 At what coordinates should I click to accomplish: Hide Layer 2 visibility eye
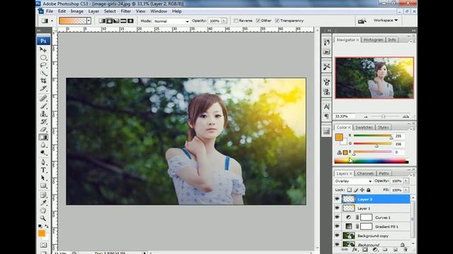[x=337, y=199]
